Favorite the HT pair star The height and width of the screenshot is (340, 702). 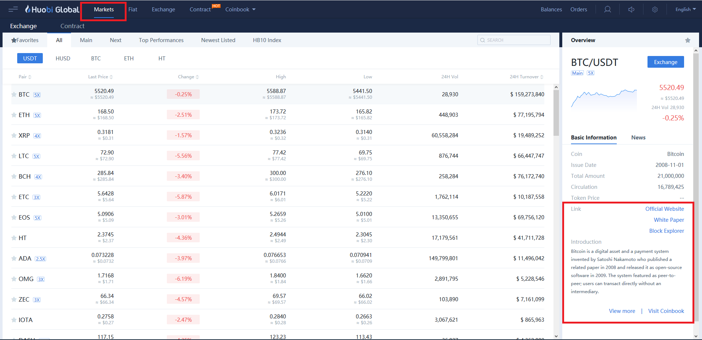pos(14,238)
